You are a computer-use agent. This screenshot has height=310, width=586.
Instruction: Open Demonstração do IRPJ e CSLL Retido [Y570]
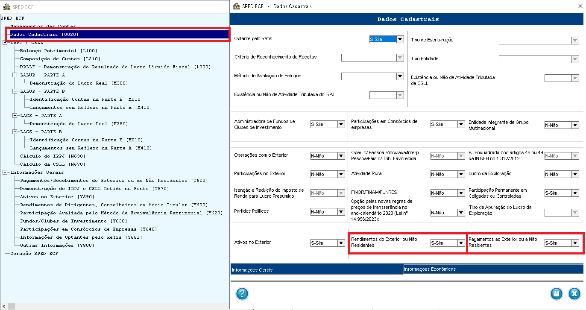pyautogui.click(x=94, y=189)
